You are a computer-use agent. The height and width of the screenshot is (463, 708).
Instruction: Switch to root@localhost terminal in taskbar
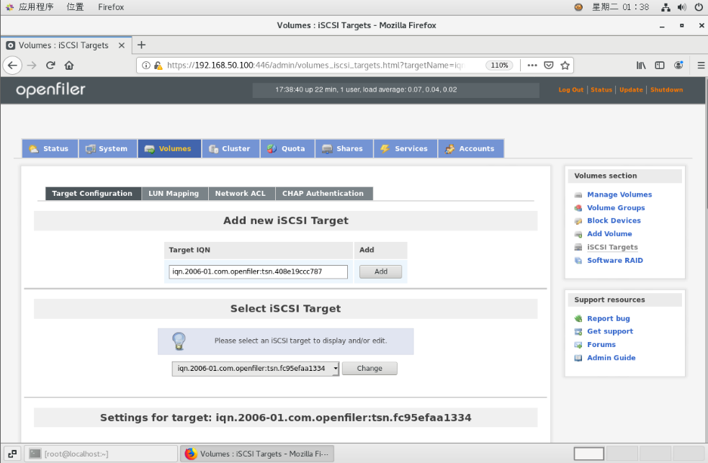coord(101,454)
